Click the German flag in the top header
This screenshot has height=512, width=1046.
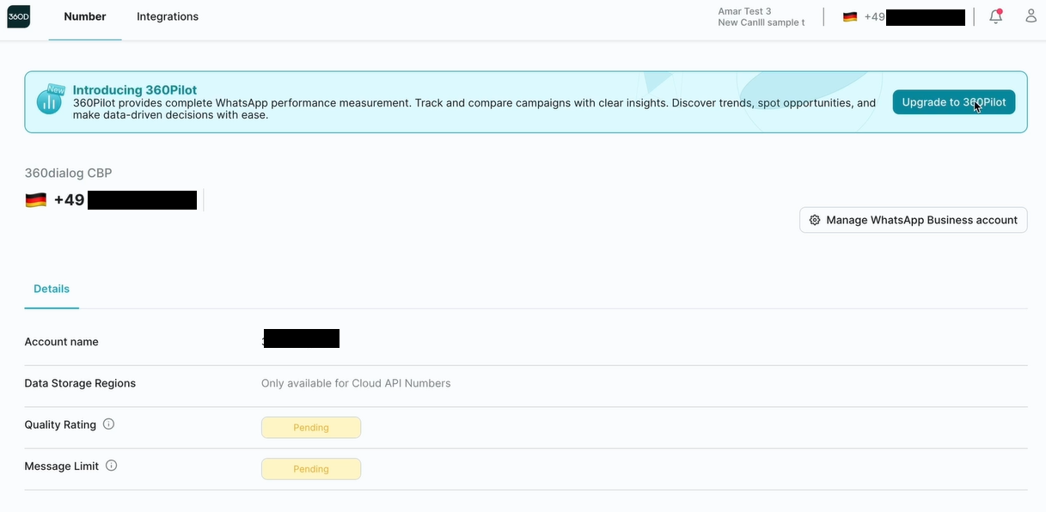(x=850, y=17)
